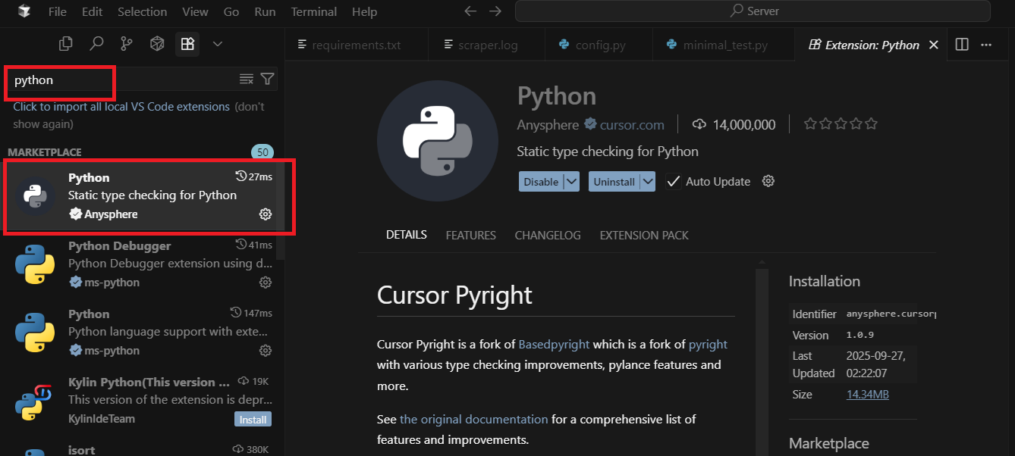Open the Basedpyright link
Screen dimensions: 1015x456
[x=554, y=344]
